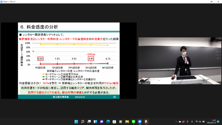Open taskbar Search magnifier
222x125 pixels.
tap(83, 122)
